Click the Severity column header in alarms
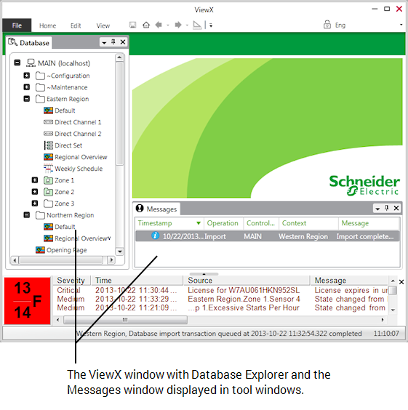 click(71, 281)
